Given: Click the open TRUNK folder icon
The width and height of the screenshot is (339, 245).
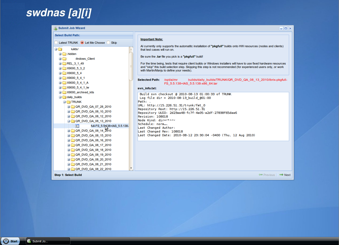Looking at the screenshot, I should pyautogui.click(x=69, y=102).
